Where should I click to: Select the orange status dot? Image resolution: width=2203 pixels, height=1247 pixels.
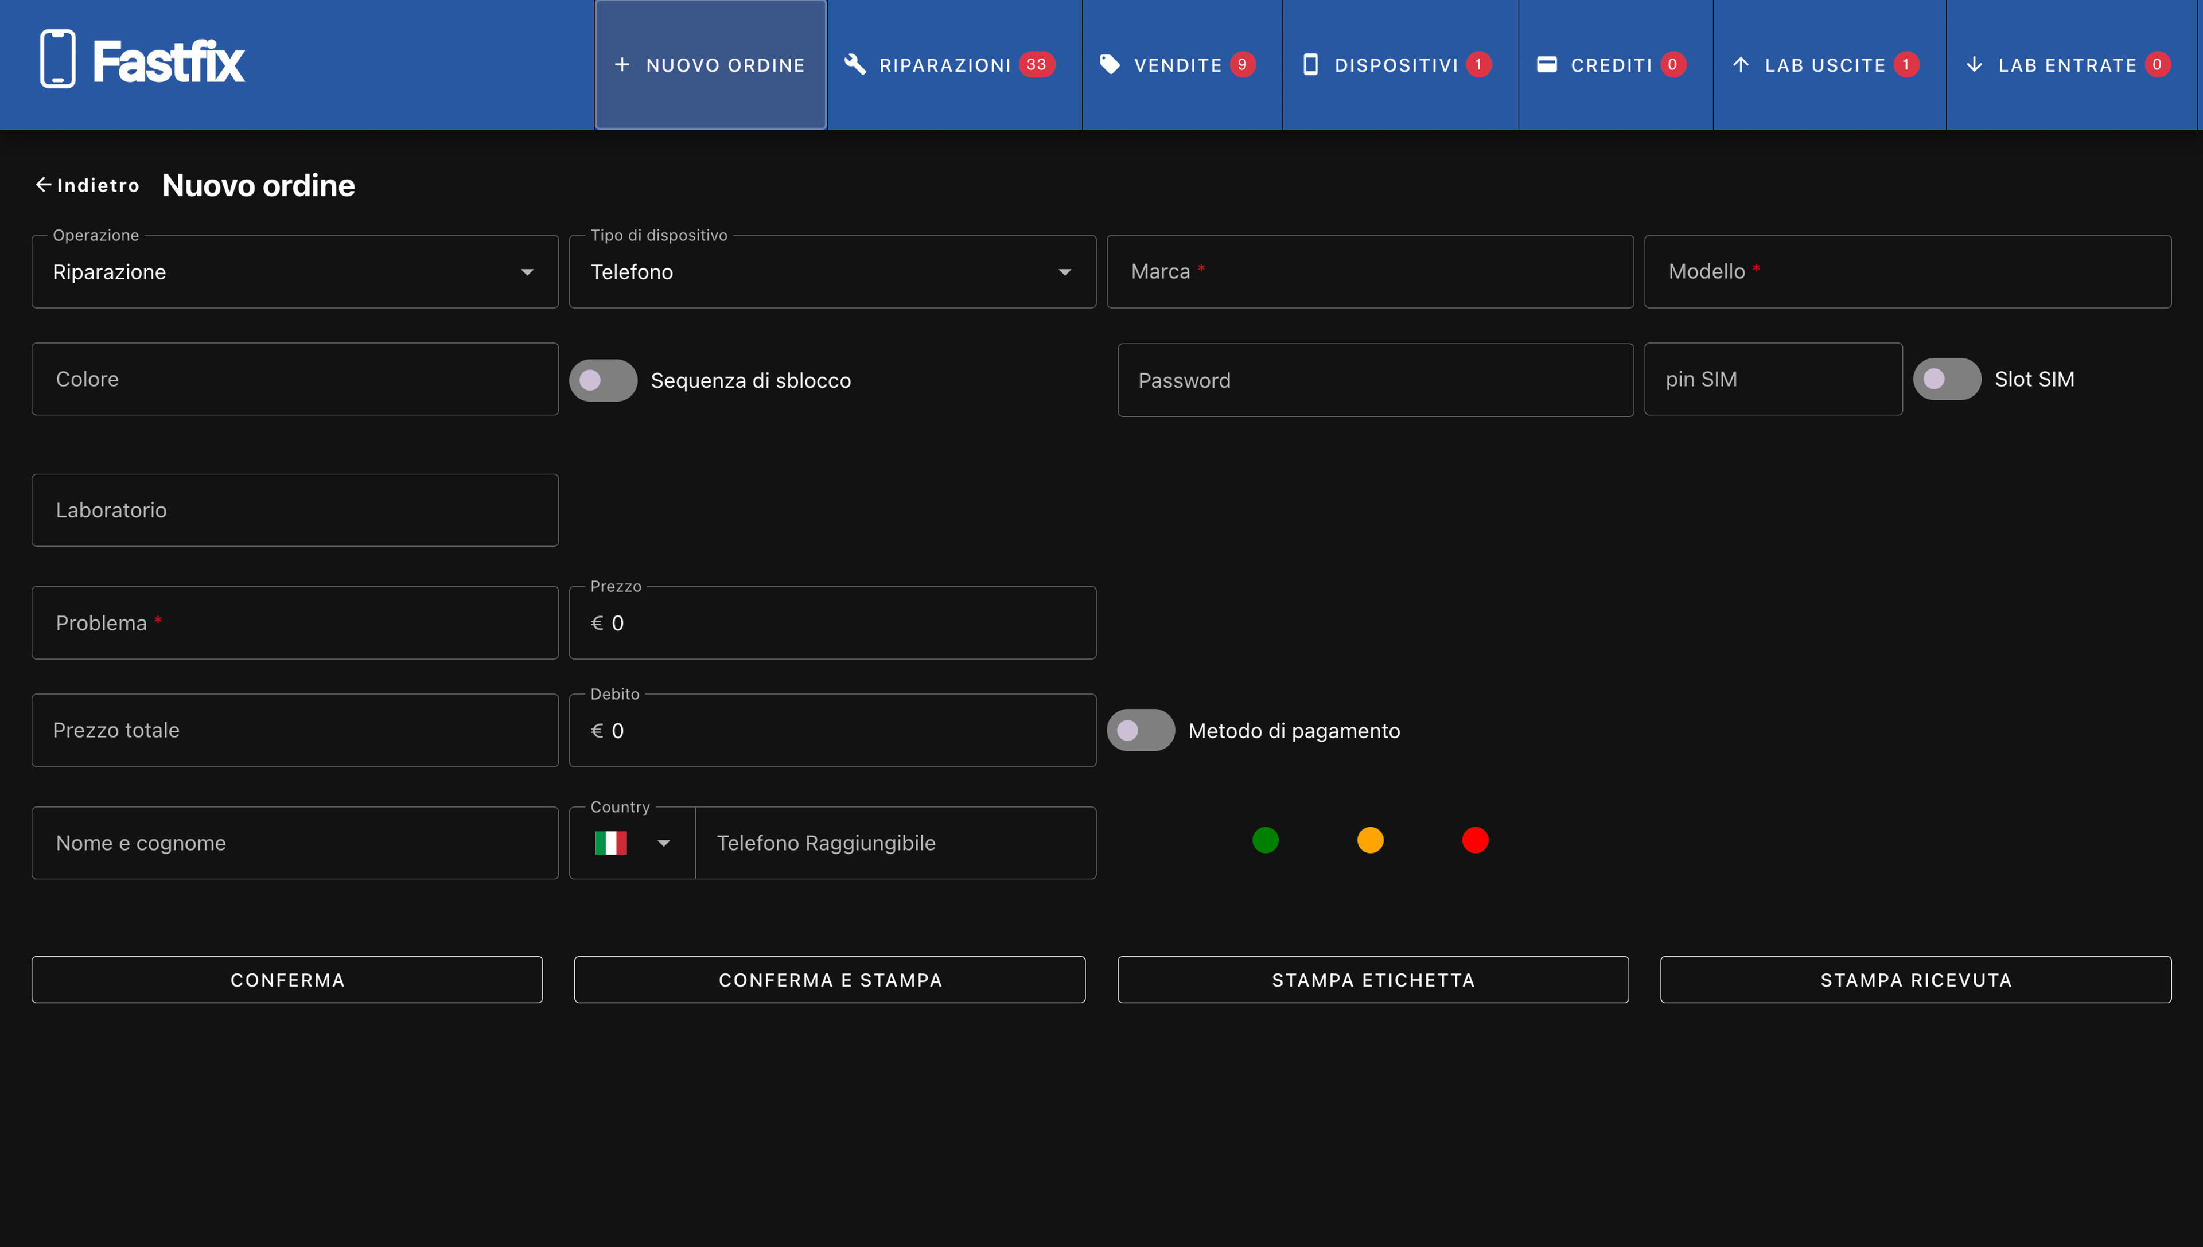pyautogui.click(x=1371, y=840)
